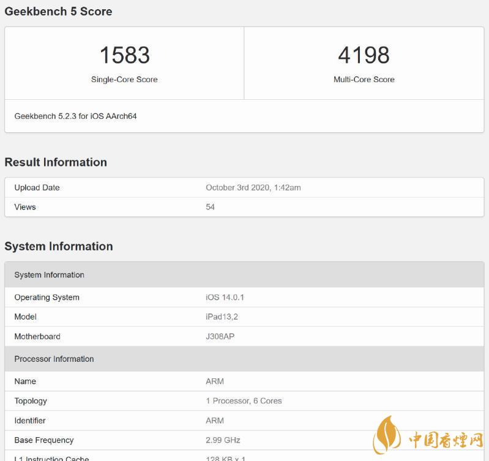Click the ARM value in the Identifier row
Screen dimensions: 489x461
(x=215, y=421)
